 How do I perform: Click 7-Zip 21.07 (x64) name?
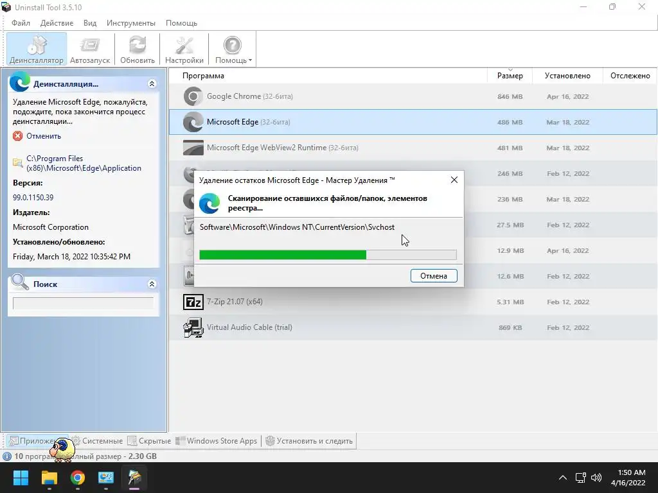(x=235, y=302)
